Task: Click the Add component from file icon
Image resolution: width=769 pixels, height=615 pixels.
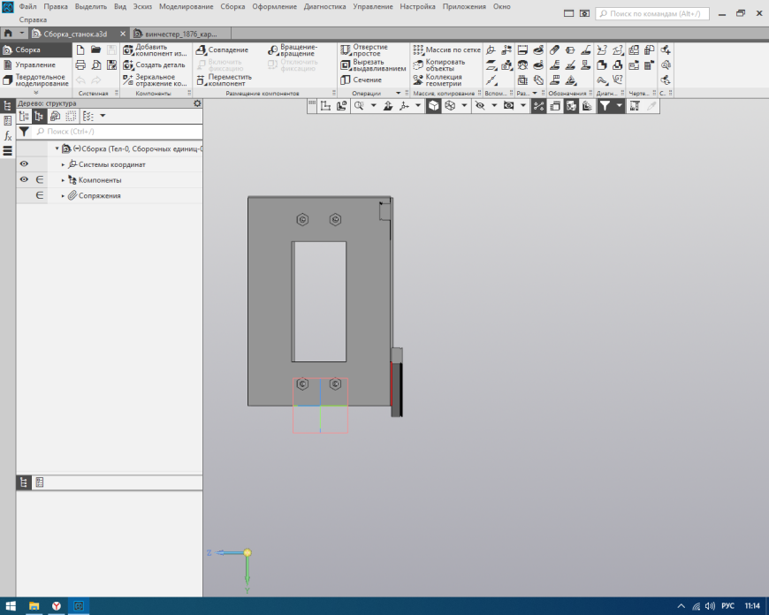Action: click(x=128, y=50)
